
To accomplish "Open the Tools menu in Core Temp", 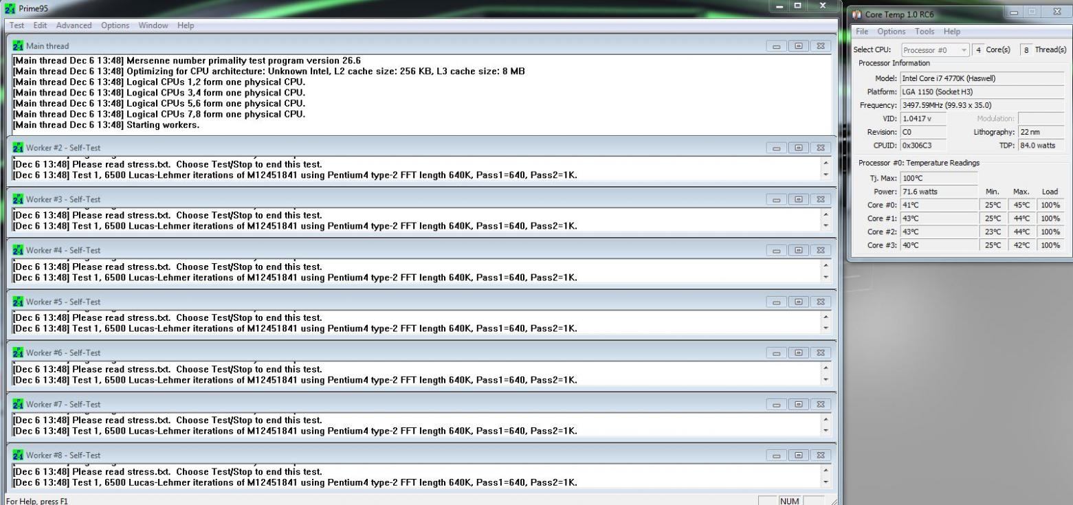I will 925,32.
